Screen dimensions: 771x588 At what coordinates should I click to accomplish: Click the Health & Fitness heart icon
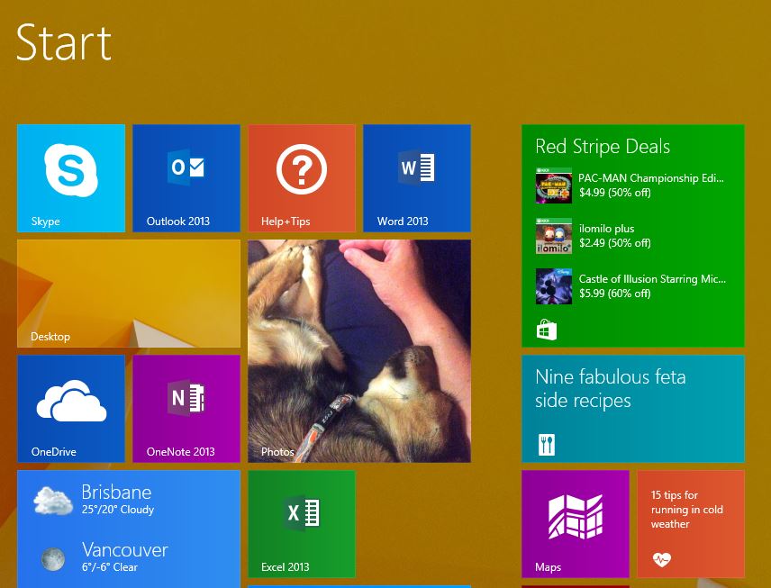click(x=662, y=559)
